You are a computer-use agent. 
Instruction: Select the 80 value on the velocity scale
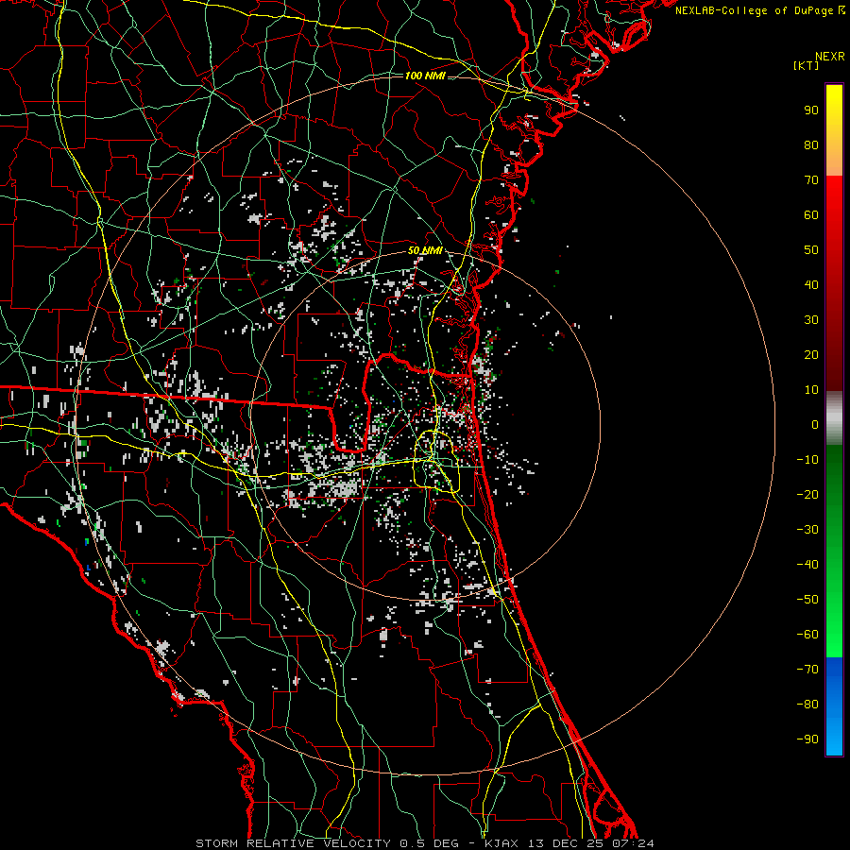tap(811, 145)
